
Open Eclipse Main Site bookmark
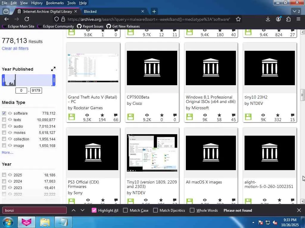[x=18, y=26]
